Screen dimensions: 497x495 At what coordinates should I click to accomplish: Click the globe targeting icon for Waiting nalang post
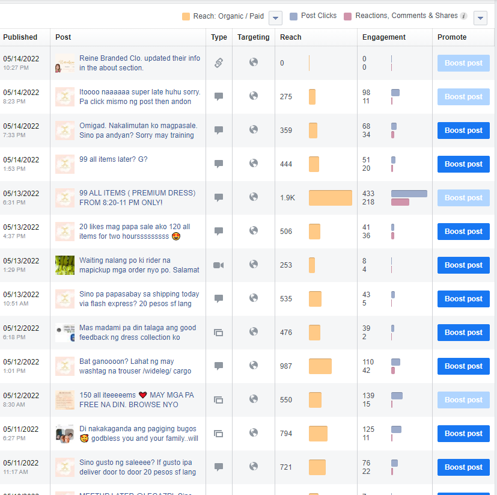pos(254,264)
